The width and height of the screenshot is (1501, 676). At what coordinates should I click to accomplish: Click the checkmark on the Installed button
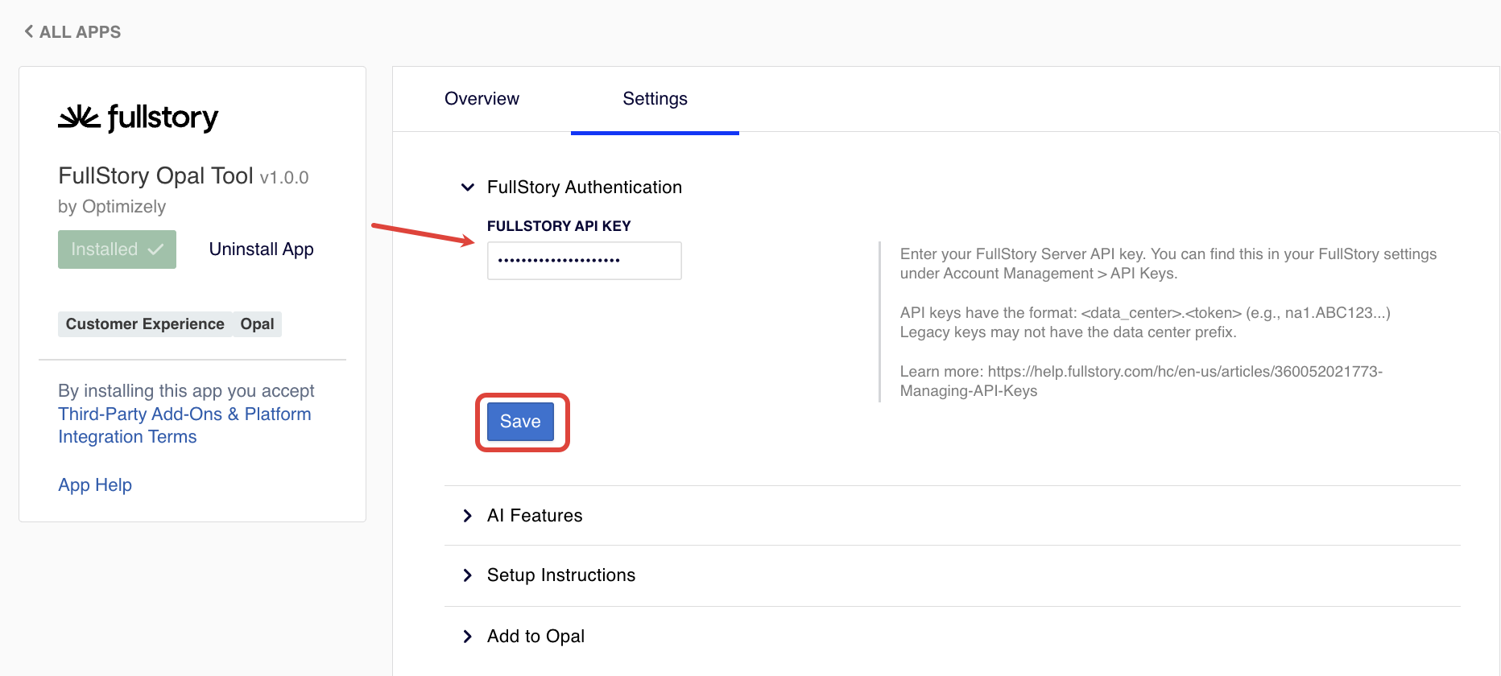pyautogui.click(x=156, y=249)
